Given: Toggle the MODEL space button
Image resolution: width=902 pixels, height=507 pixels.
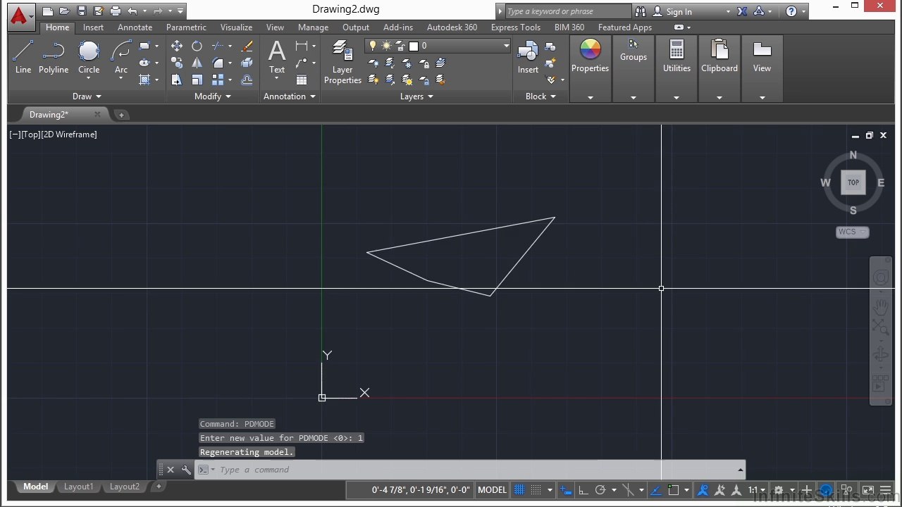Looking at the screenshot, I should (x=492, y=490).
